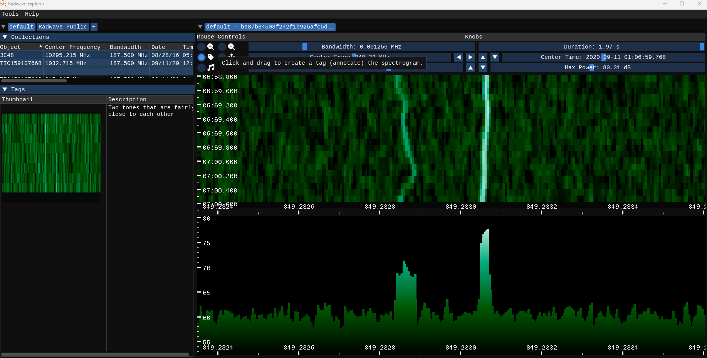This screenshot has height=358, width=707.
Task: Collapse the Tags section
Action: click(5, 89)
